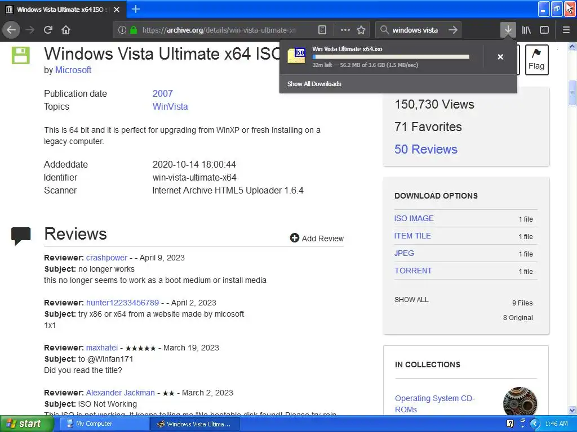Click the Addeddate value 2020-10-14 18:00:44
577x432 pixels.
click(194, 164)
